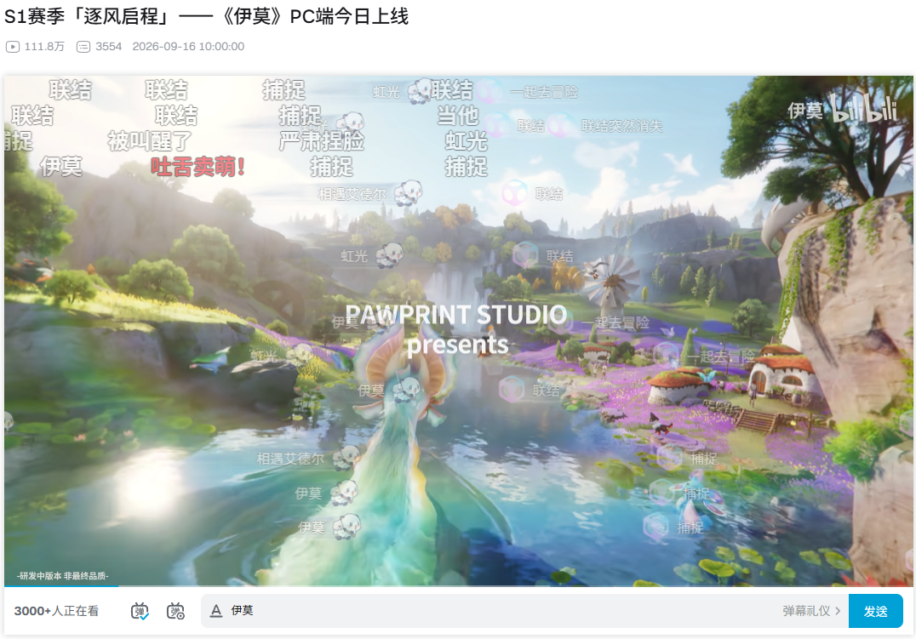The height and width of the screenshot is (639, 916).
Task: Toggle the danmaku display switch icon
Action: pyautogui.click(x=140, y=611)
